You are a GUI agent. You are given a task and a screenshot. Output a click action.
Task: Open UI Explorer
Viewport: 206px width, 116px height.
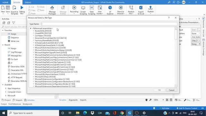point(110,10)
